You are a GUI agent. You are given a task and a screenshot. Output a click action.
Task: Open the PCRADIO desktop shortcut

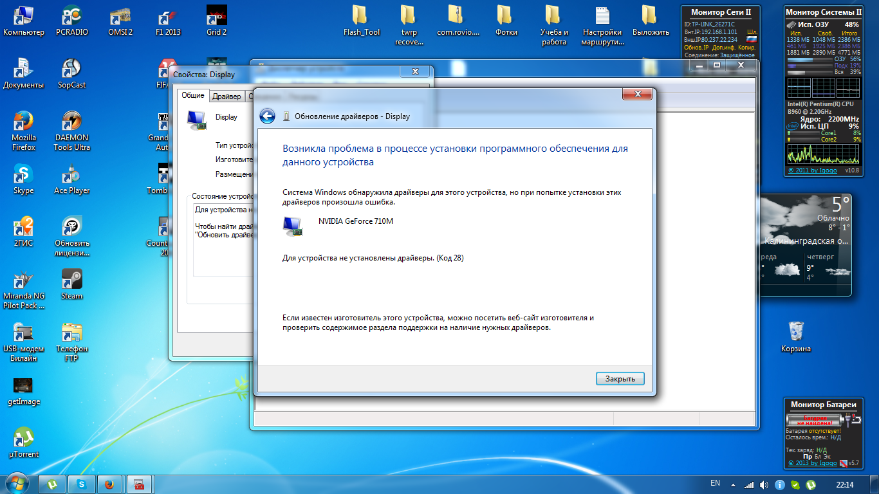(72, 21)
